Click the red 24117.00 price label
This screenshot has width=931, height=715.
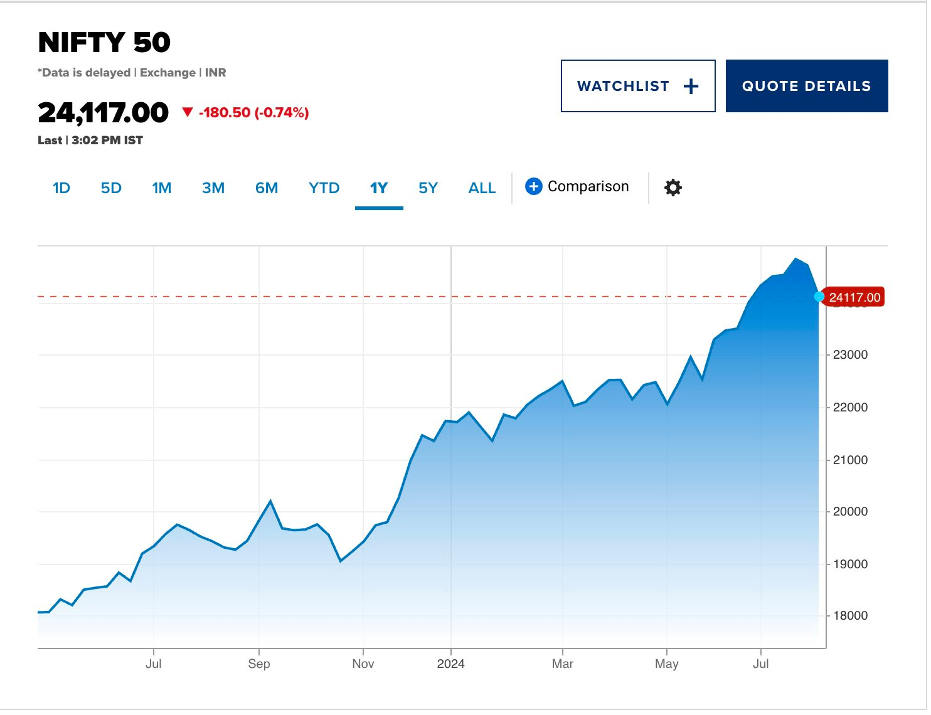pyautogui.click(x=854, y=297)
